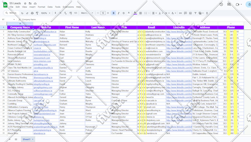Rename the 55 Leads document title
The height and width of the screenshot is (142, 251).
[15, 3]
